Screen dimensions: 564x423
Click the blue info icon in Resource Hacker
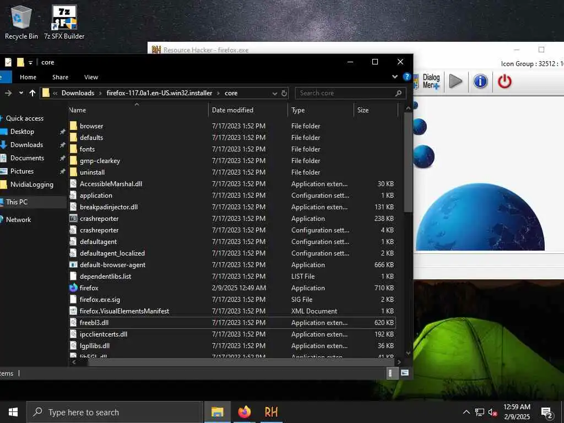pyautogui.click(x=480, y=82)
